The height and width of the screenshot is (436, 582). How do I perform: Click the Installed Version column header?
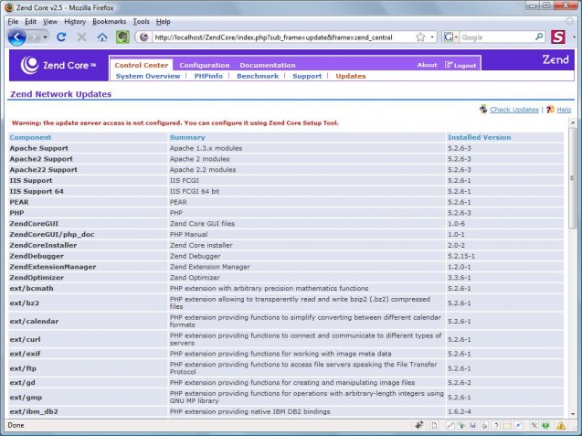(x=479, y=137)
